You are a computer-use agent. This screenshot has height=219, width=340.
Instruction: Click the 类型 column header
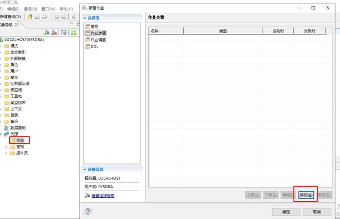point(223,31)
